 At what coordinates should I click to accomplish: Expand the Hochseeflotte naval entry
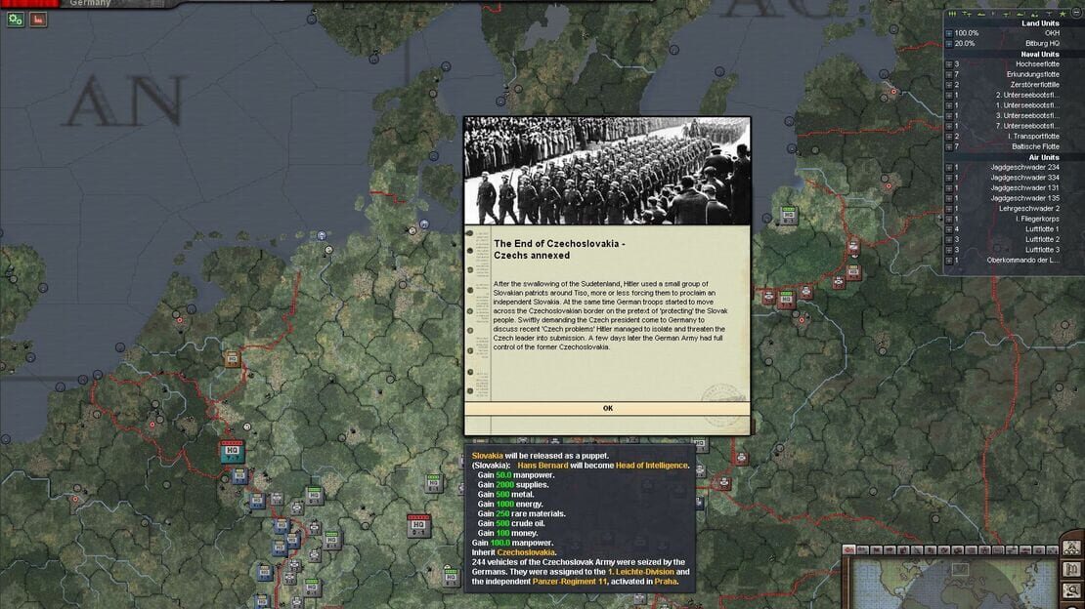click(x=949, y=64)
